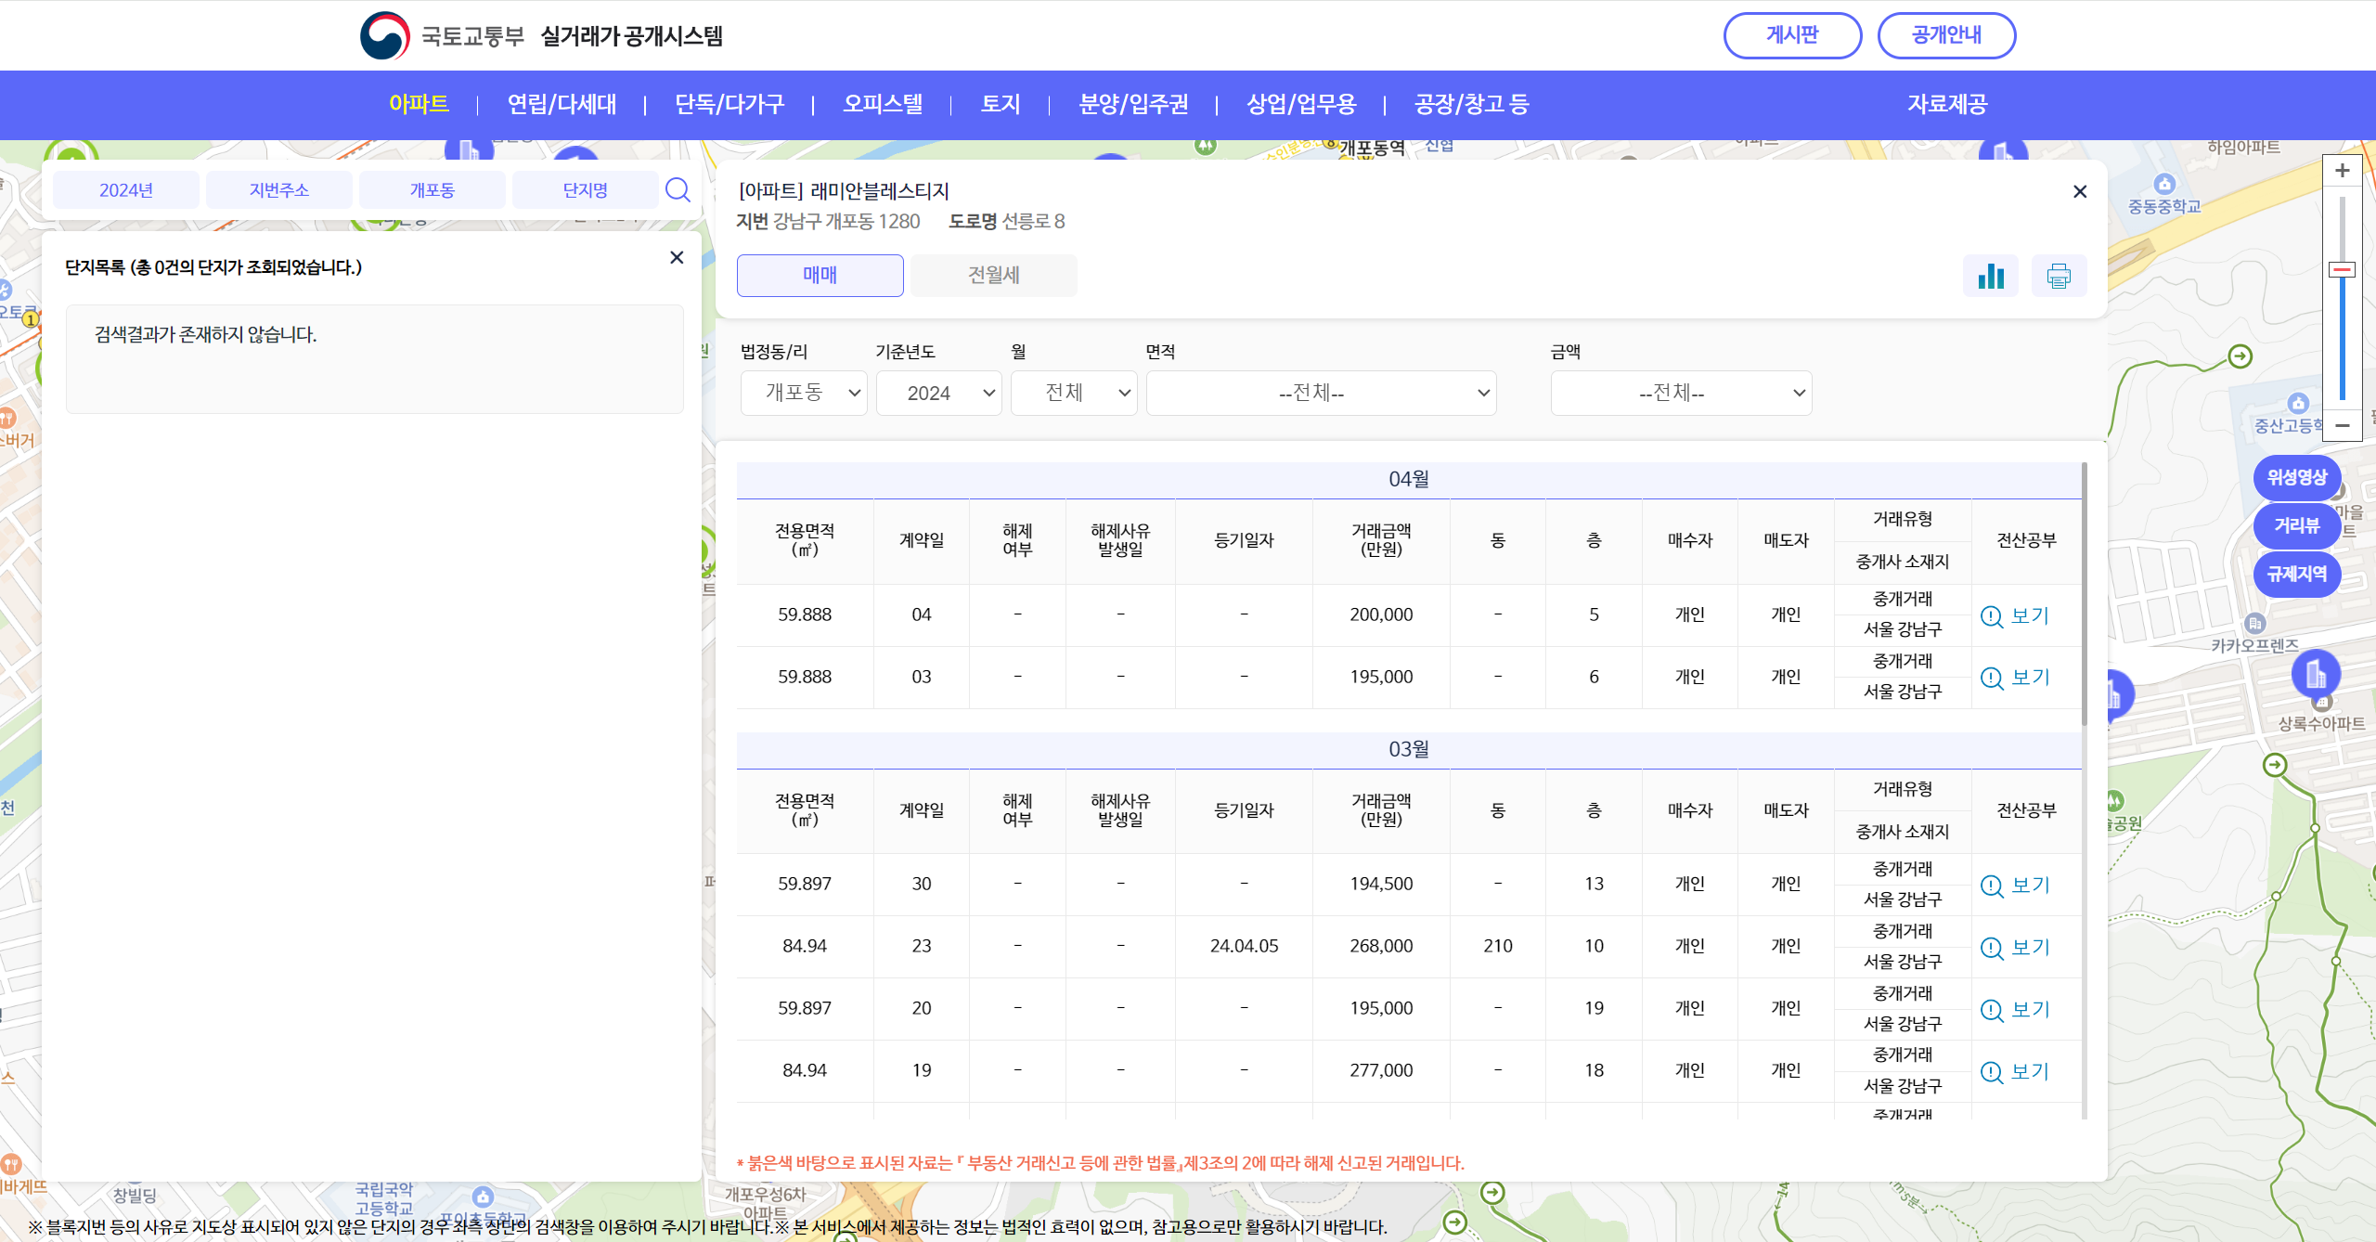Click the search magnifier icon

coord(678,190)
